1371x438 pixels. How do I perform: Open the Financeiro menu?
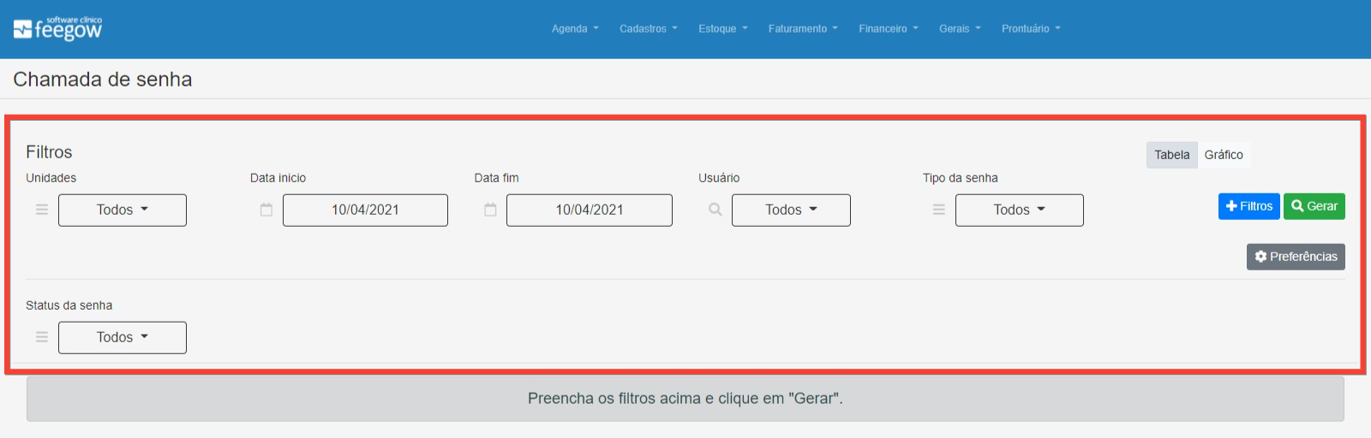click(x=889, y=28)
